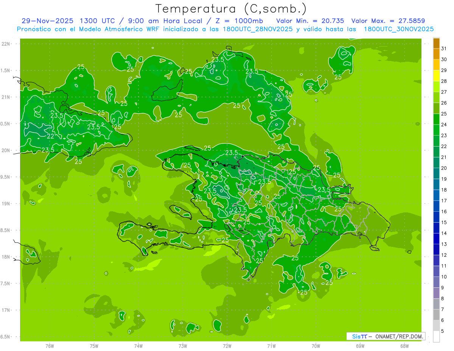The height and width of the screenshot is (351, 454).
Task: Click the '73W' longitude axis label
Action: point(183,346)
